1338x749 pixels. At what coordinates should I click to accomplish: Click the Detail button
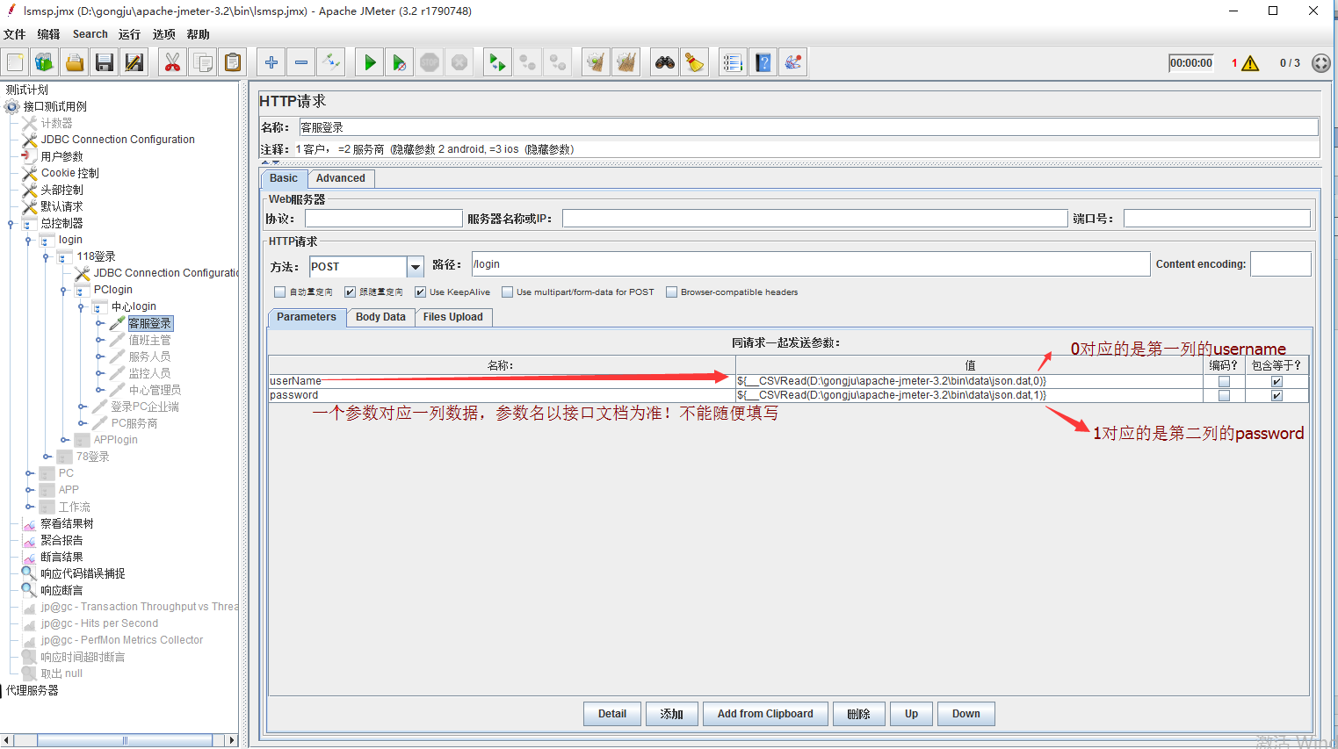612,714
